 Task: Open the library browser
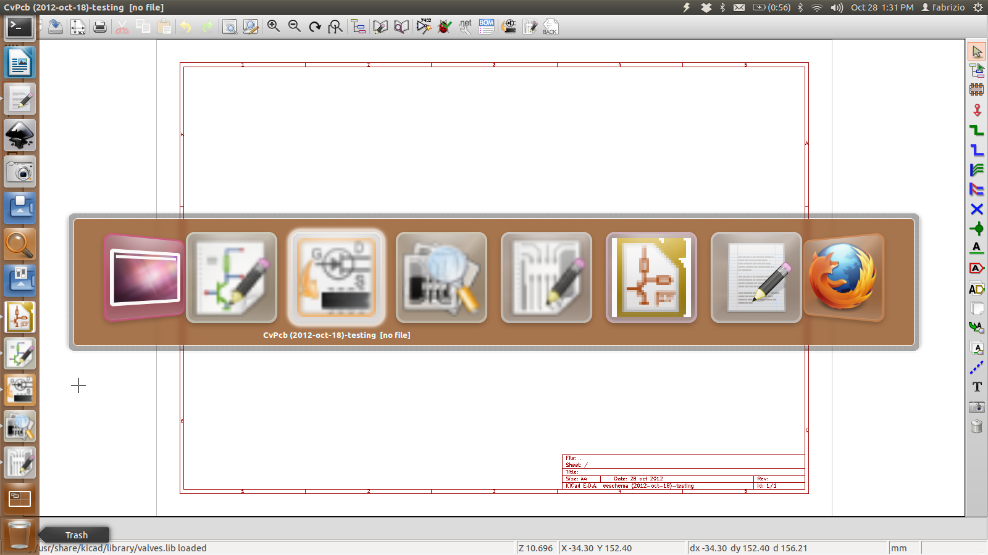[x=401, y=27]
